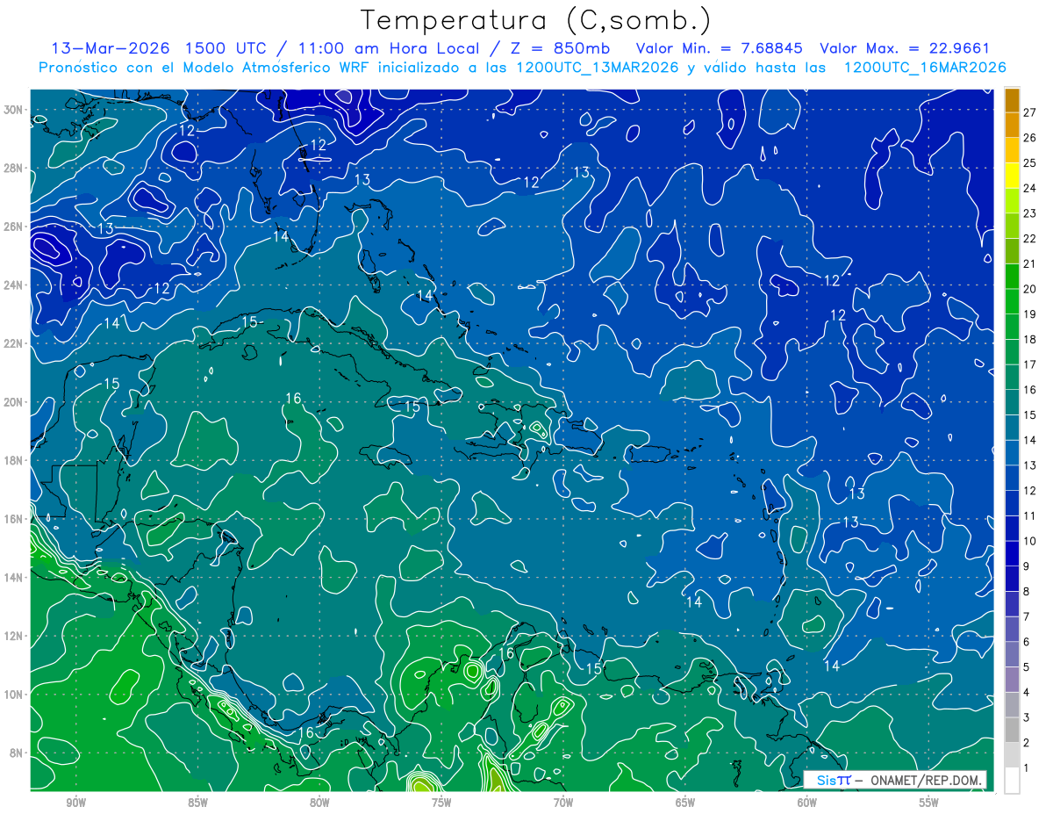Viewport: 1053px width, 814px height.
Task: Click color bar label '27'
Action: click(1030, 112)
